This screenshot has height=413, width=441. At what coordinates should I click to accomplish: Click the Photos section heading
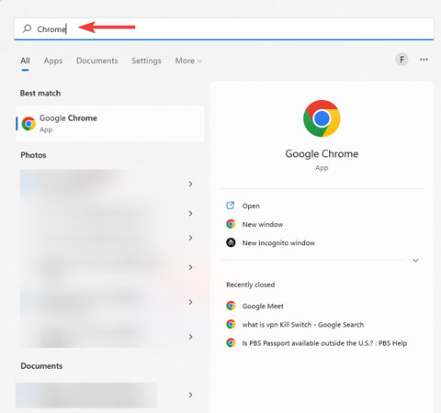pos(33,155)
